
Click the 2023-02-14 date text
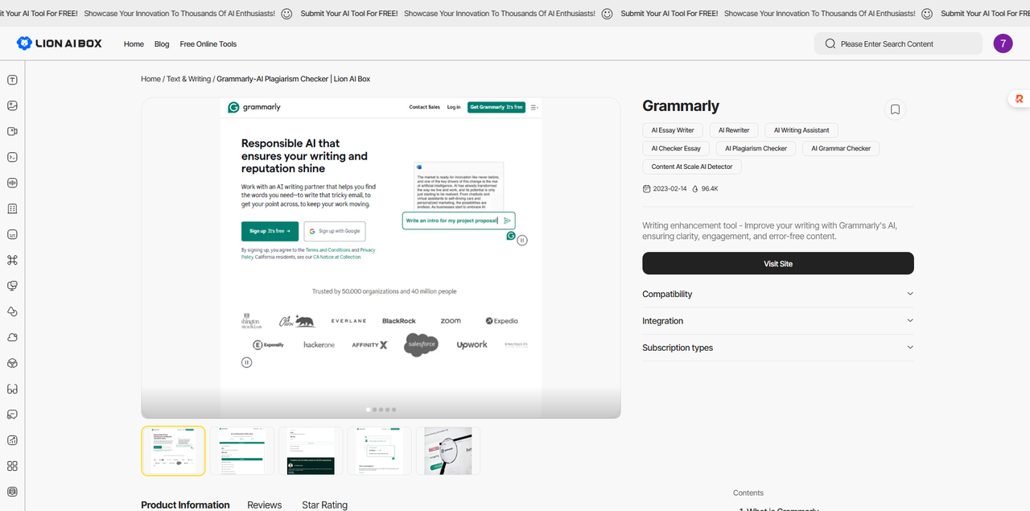[671, 188]
